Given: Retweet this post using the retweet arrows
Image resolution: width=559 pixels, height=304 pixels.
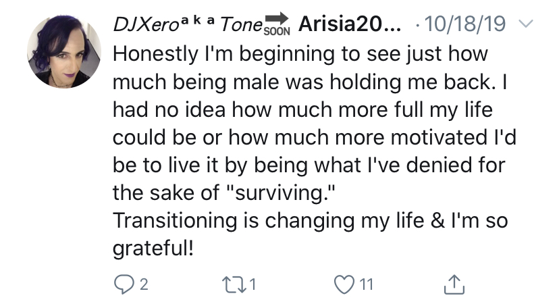Looking at the screenshot, I should tap(234, 284).
